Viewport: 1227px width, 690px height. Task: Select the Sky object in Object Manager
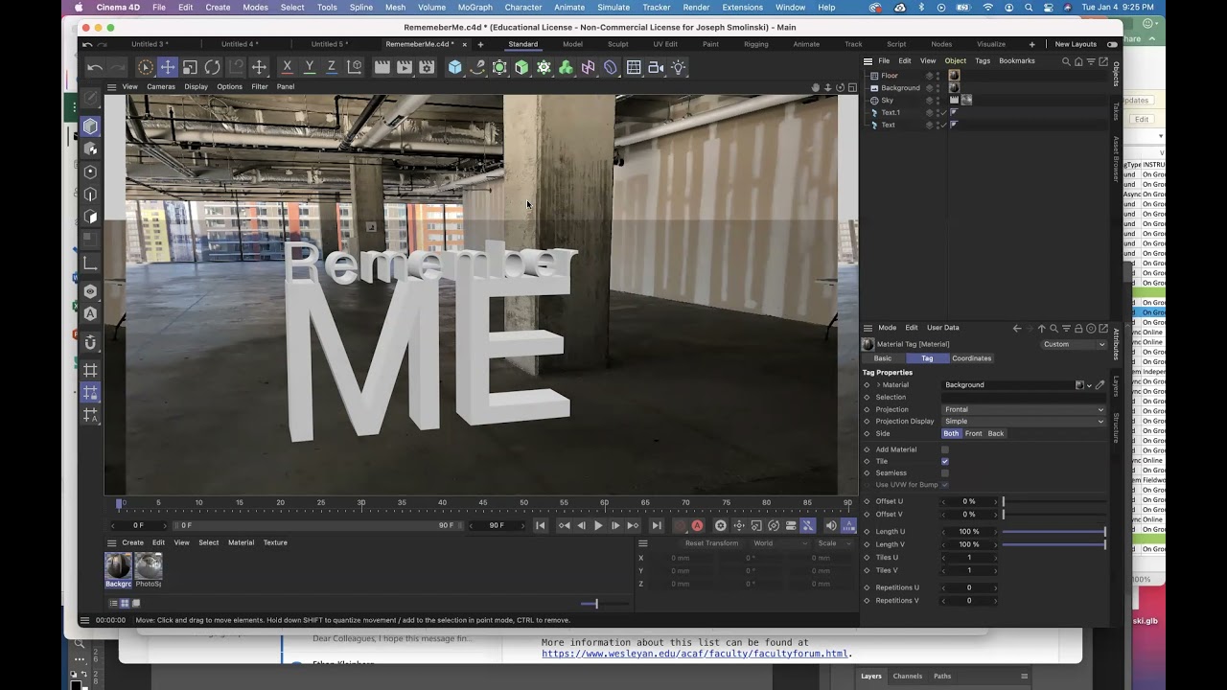coord(887,100)
